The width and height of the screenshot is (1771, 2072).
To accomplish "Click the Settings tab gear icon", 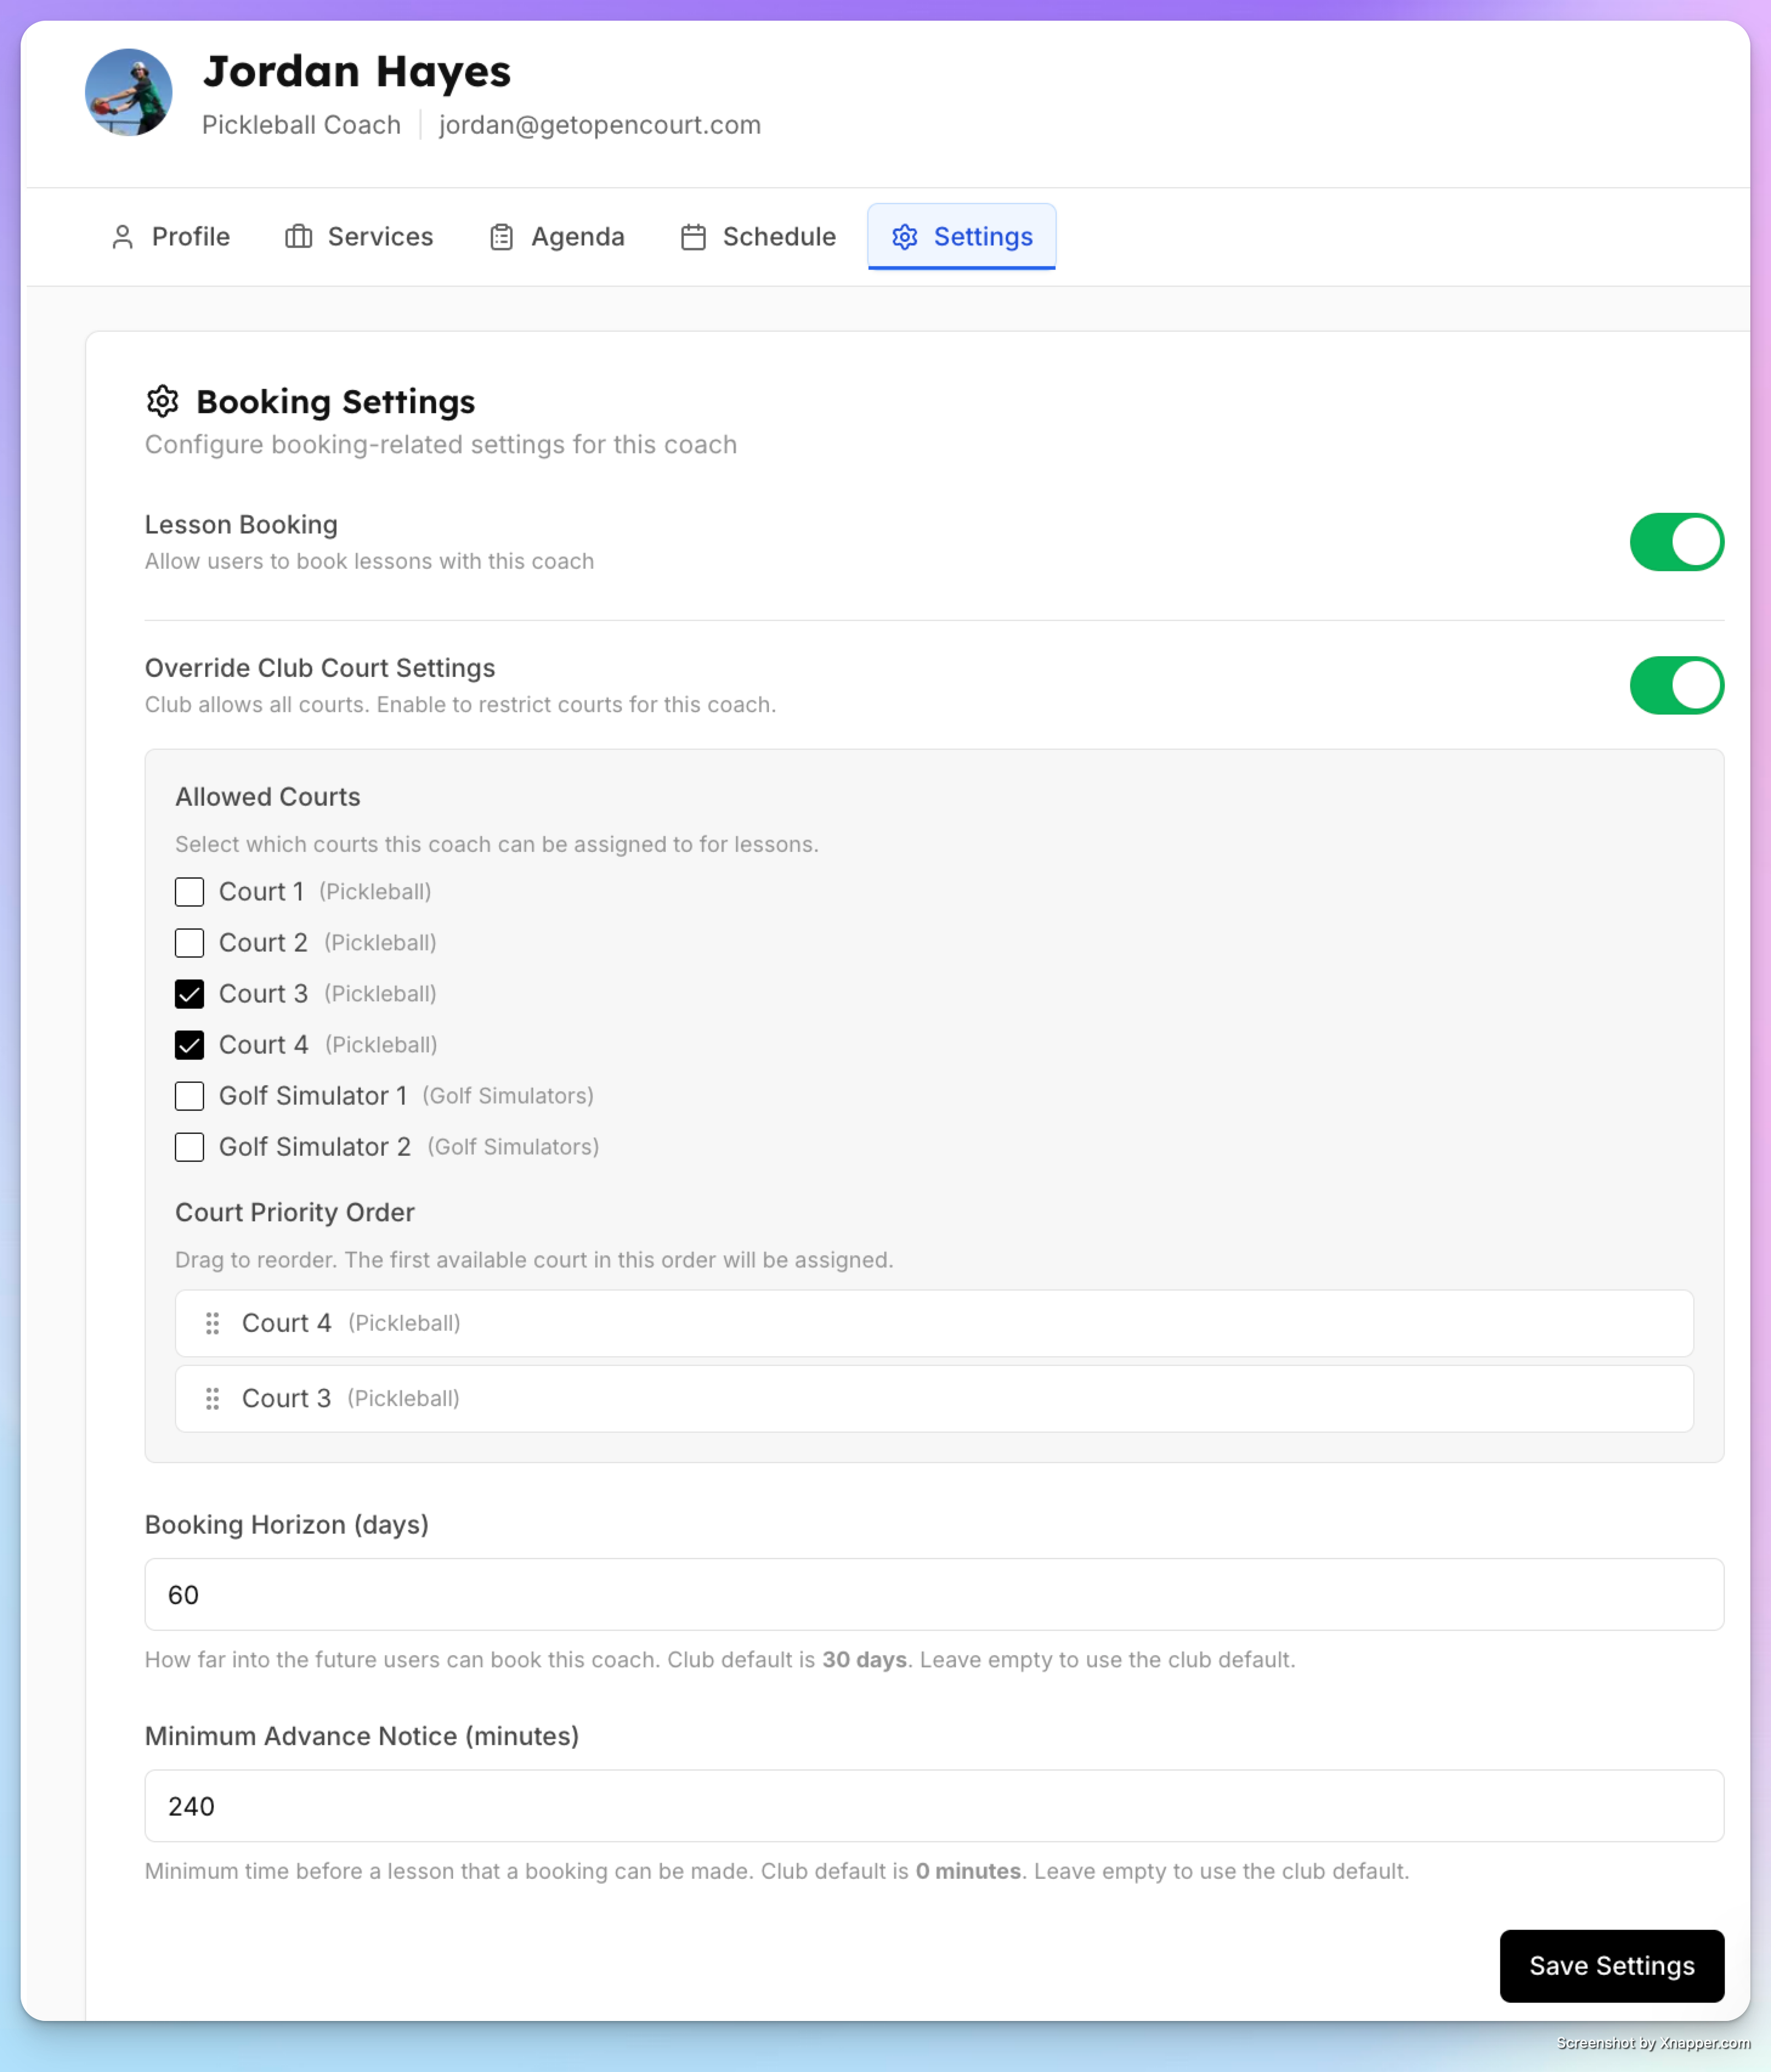I will (904, 237).
